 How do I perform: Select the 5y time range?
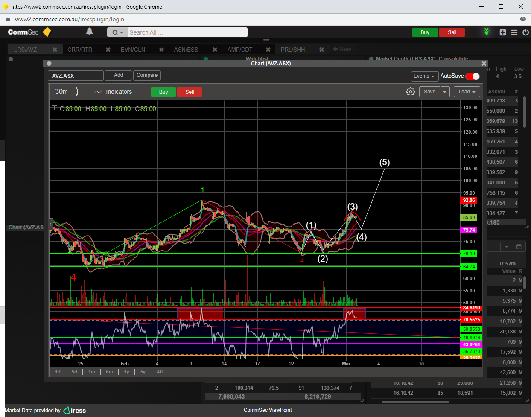pos(143,372)
